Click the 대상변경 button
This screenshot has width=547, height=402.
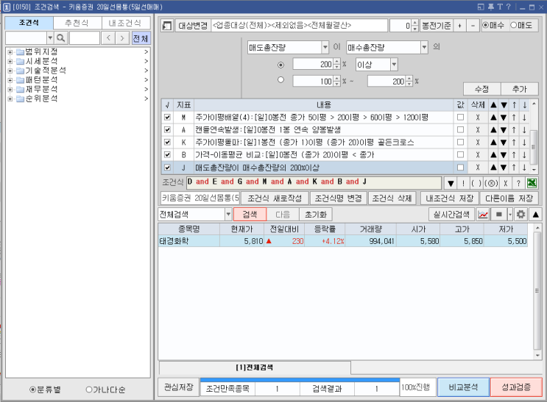coord(193,26)
